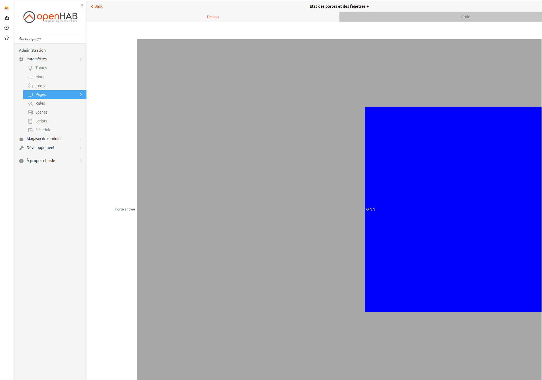542x380 pixels.
Task: Select the Pages menu entry
Action: pos(55,95)
